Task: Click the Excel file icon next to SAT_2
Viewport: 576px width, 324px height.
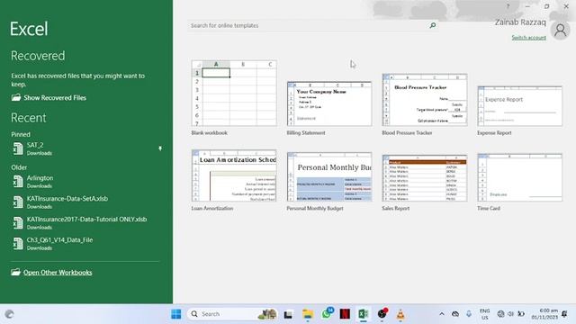Action: tap(18, 148)
